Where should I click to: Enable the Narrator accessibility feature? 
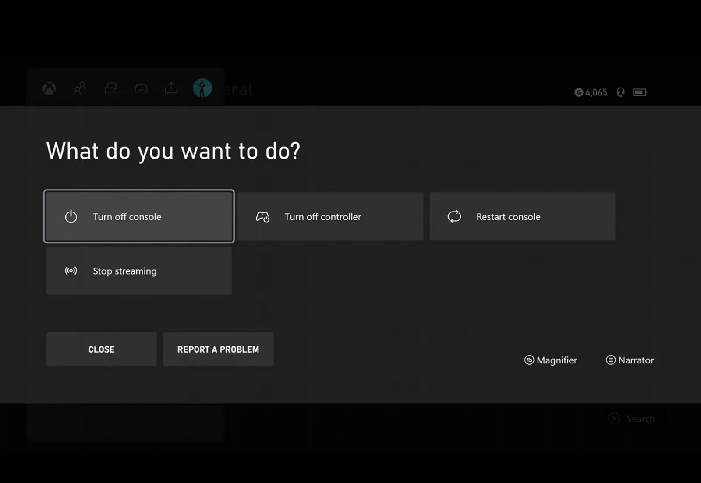point(629,360)
